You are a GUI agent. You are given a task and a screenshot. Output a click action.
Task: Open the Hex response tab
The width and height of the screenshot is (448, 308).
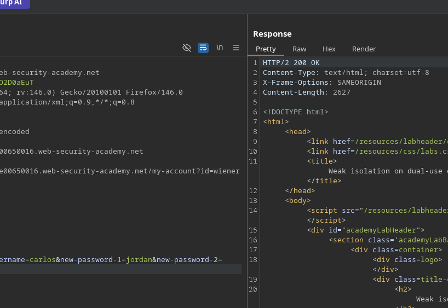pyautogui.click(x=329, y=49)
